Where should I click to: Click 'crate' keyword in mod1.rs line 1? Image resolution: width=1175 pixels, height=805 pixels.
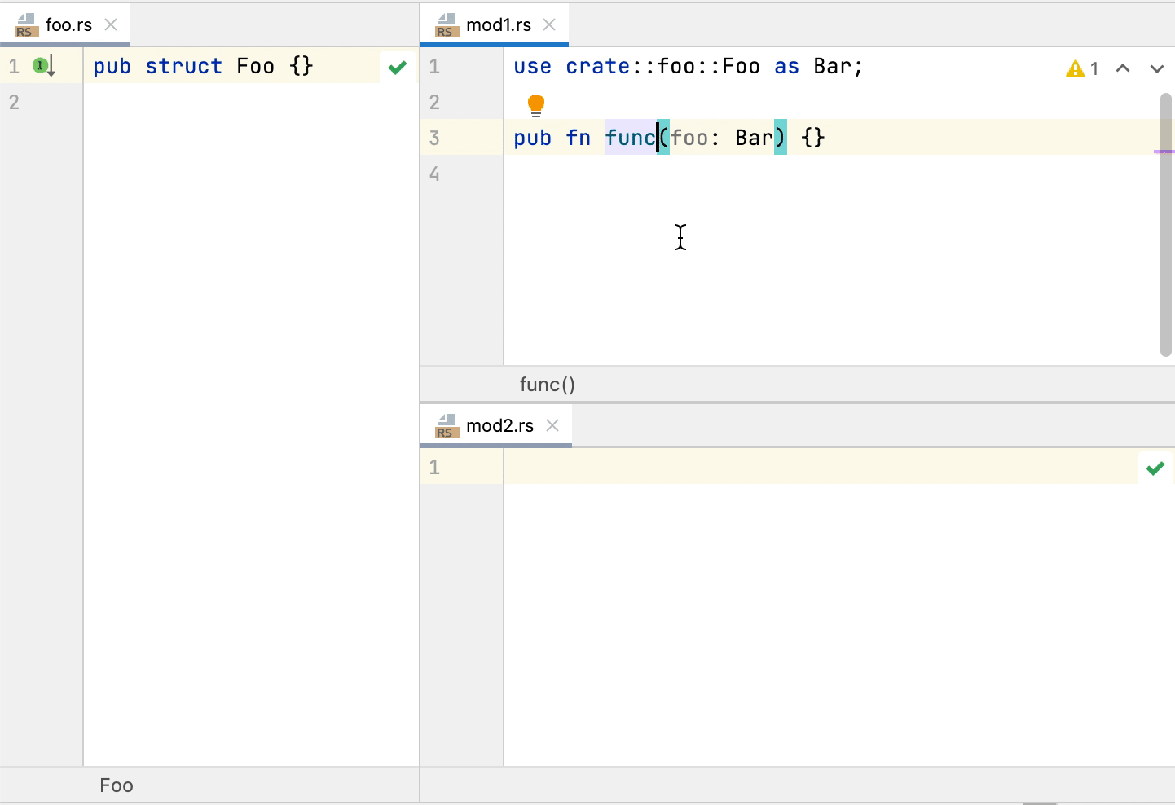[598, 66]
